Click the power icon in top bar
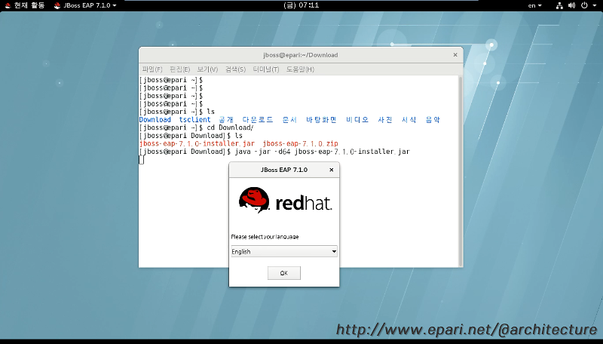Viewport: 603px width, 344px height. pyautogui.click(x=584, y=5)
